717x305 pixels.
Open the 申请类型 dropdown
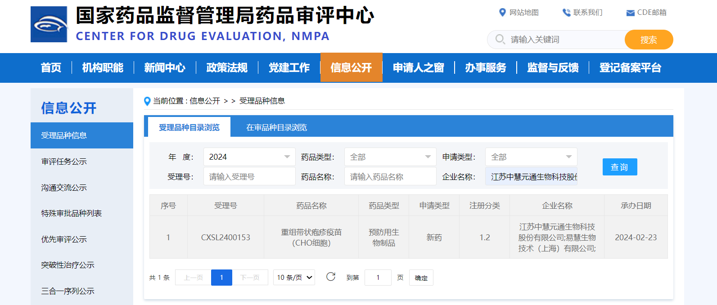pyautogui.click(x=531, y=157)
